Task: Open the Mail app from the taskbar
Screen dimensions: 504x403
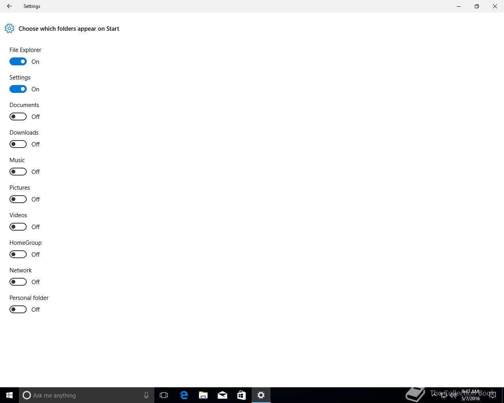Action: 222,395
